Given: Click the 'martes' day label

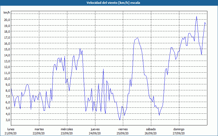Looking at the screenshot, I should click(39, 129).
